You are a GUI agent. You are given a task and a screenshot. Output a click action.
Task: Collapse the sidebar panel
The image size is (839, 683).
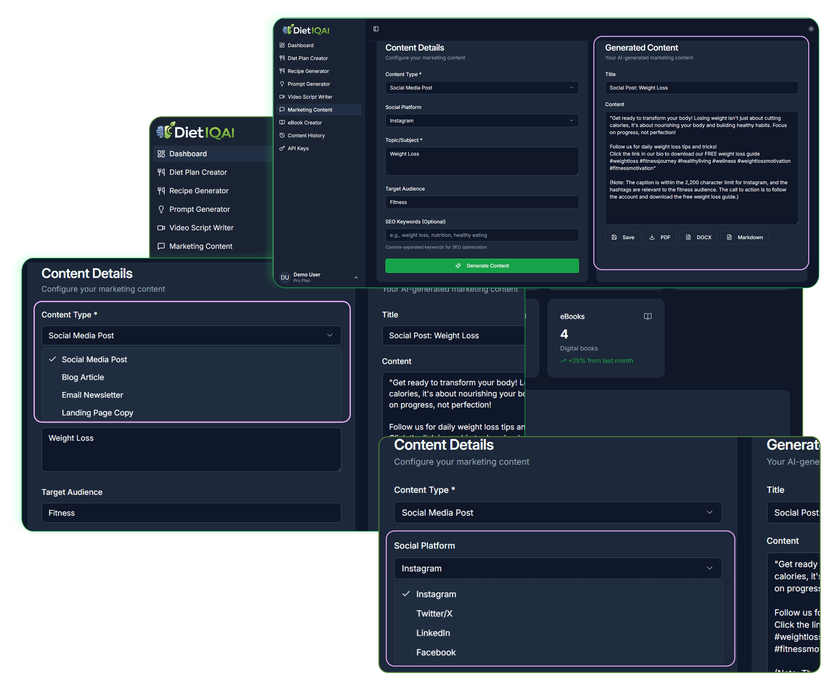coord(375,29)
